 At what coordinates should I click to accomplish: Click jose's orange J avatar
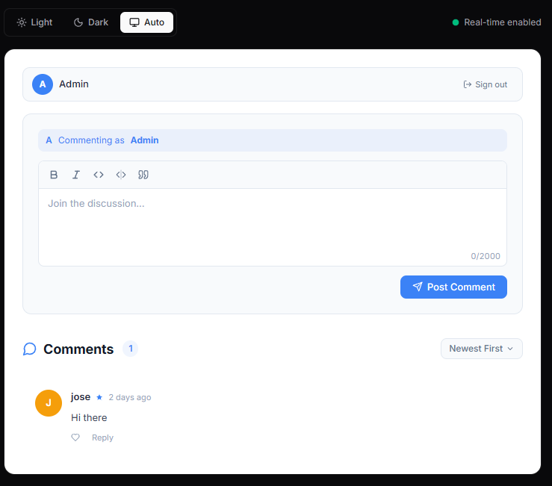point(49,403)
